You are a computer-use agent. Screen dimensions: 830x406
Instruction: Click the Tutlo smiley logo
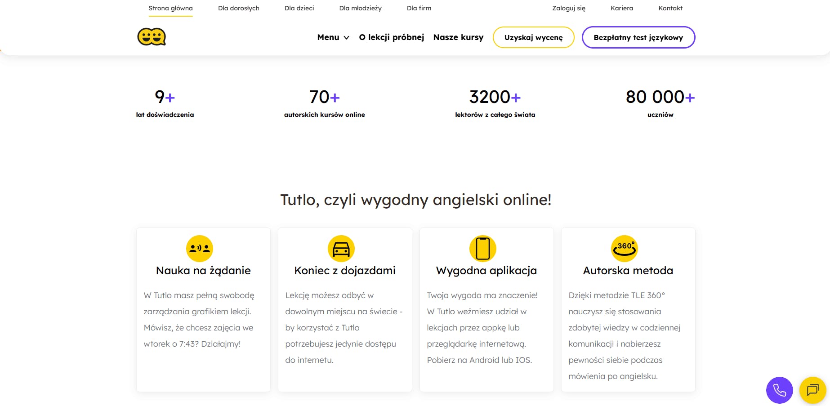[152, 37]
